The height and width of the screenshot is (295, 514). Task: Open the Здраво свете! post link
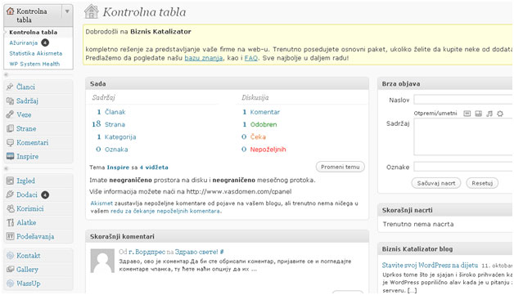(x=196, y=252)
